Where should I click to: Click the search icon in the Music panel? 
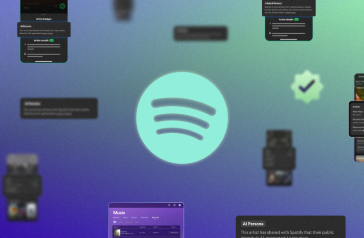(169, 205)
